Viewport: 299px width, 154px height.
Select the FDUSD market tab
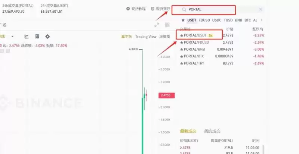204,20
